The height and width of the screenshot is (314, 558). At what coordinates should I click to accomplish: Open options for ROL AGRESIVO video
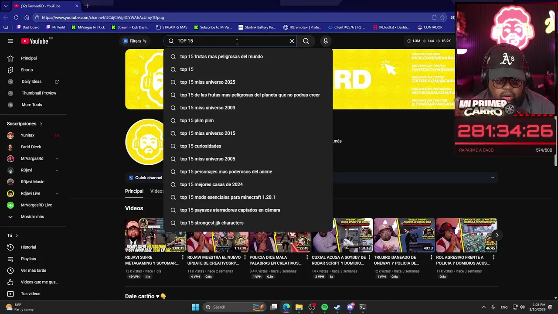click(494, 258)
